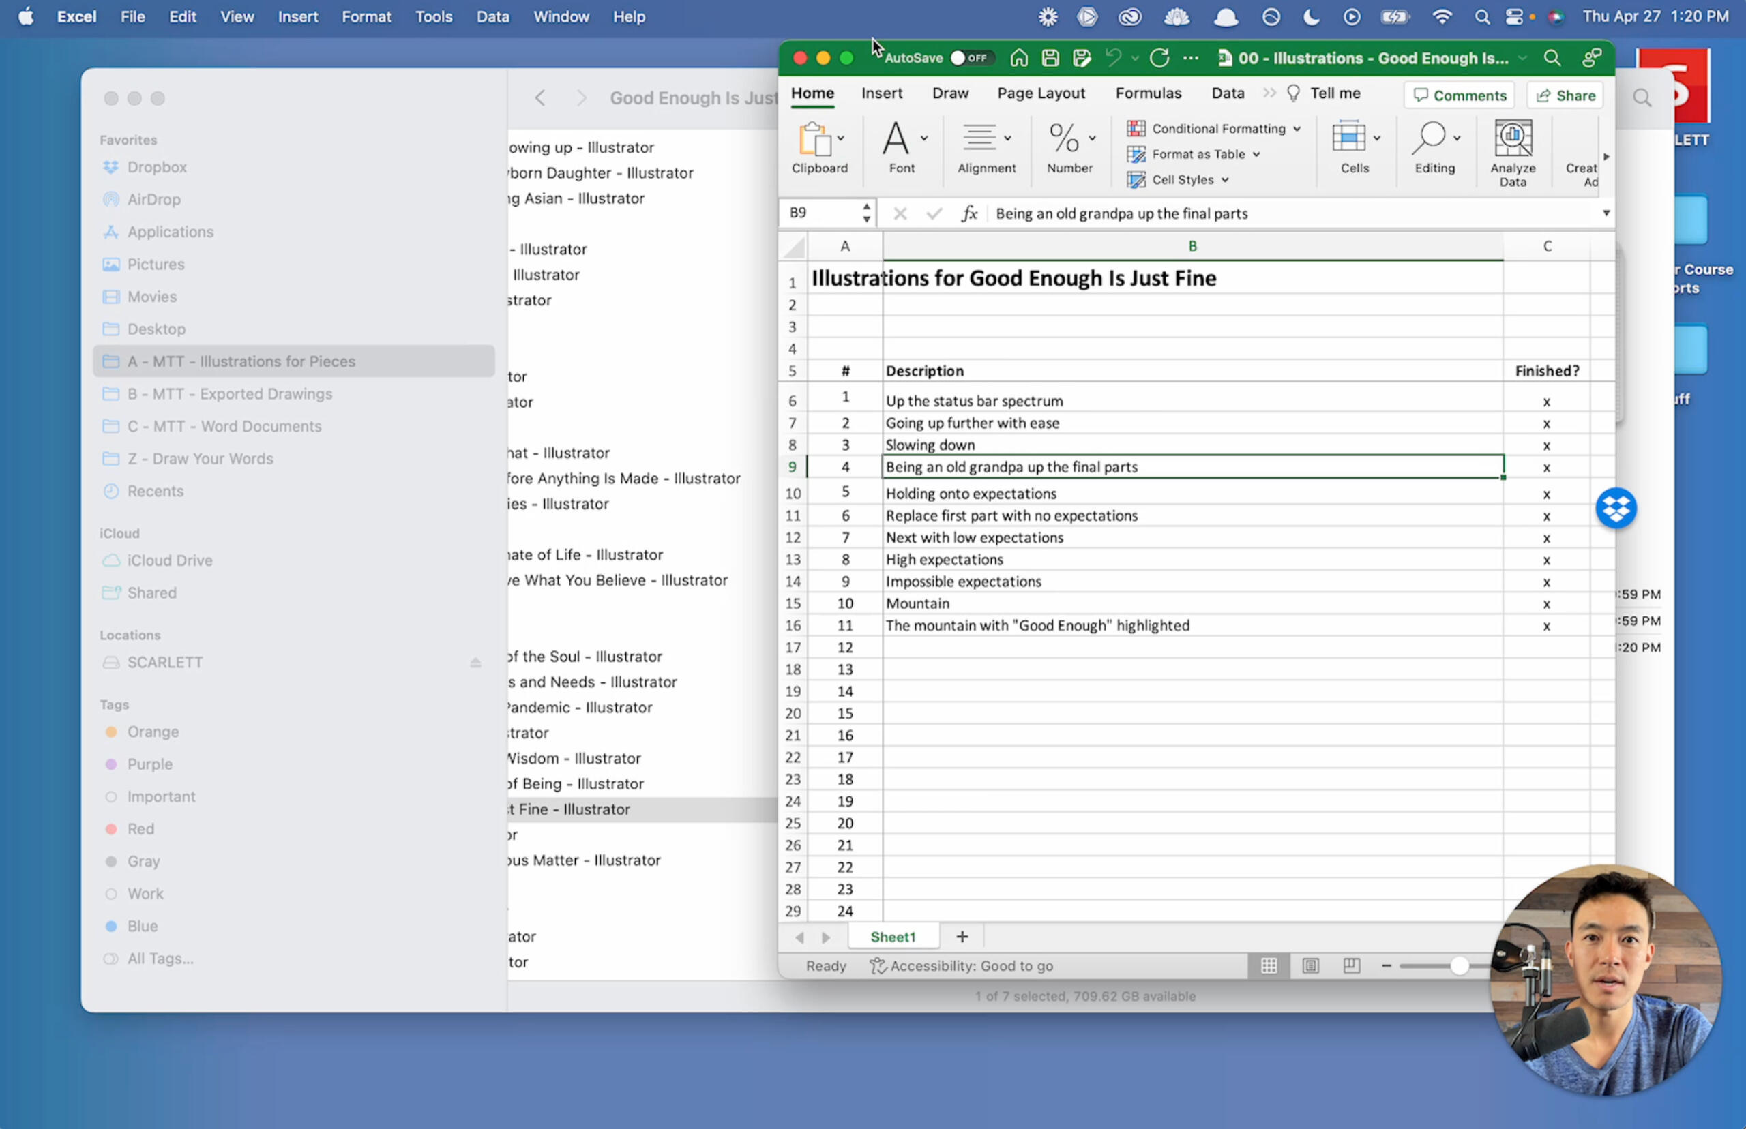Switch to Page Break Preview view icon
1746x1129 pixels.
point(1350,965)
